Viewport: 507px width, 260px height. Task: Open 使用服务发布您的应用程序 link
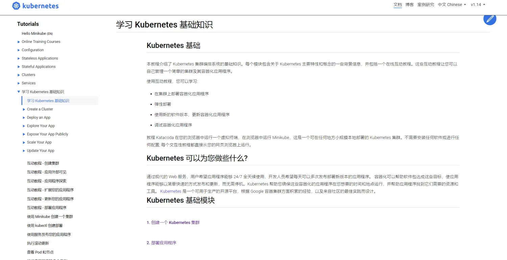(x=49, y=234)
